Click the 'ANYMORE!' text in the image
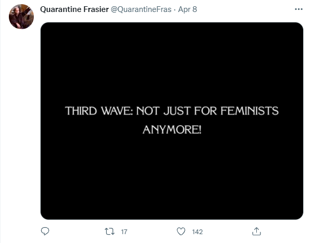 pyautogui.click(x=172, y=130)
